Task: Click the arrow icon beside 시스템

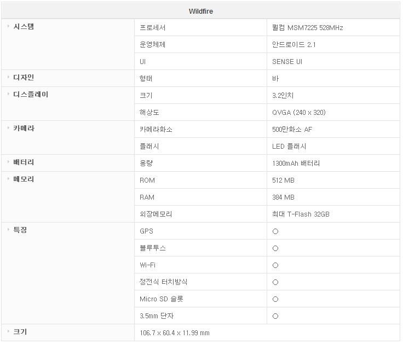Action: pos(8,27)
